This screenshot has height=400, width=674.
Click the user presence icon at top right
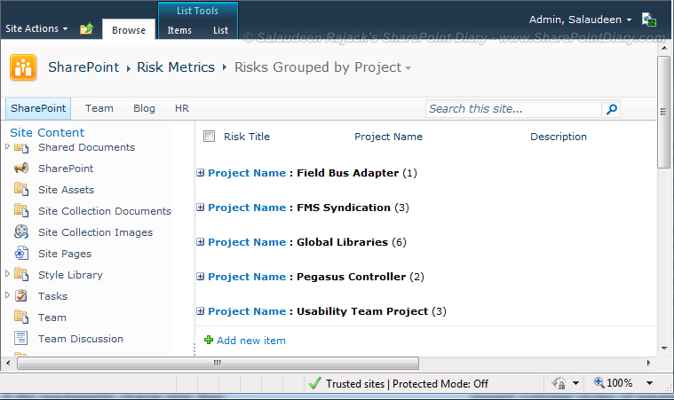tap(648, 20)
